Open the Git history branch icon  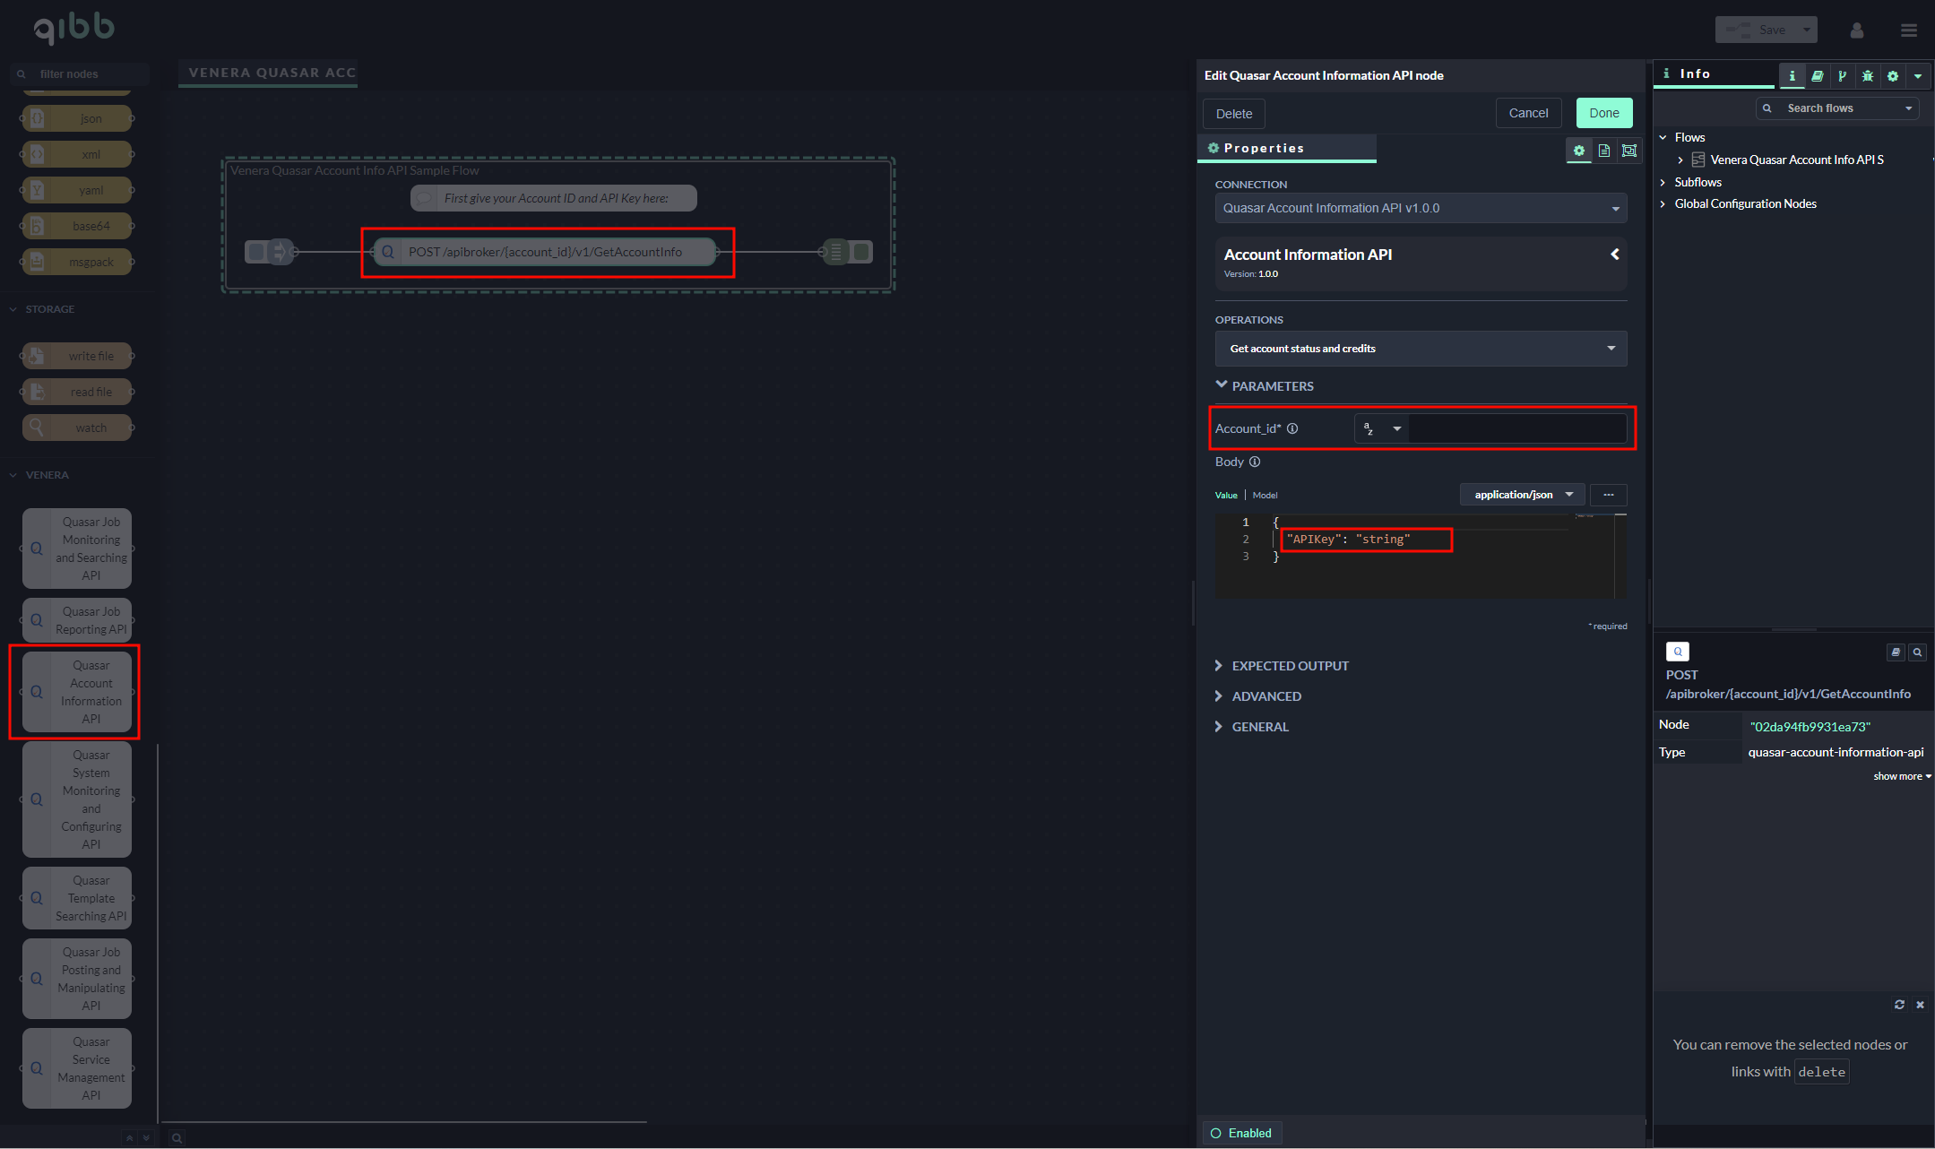[x=1842, y=76]
